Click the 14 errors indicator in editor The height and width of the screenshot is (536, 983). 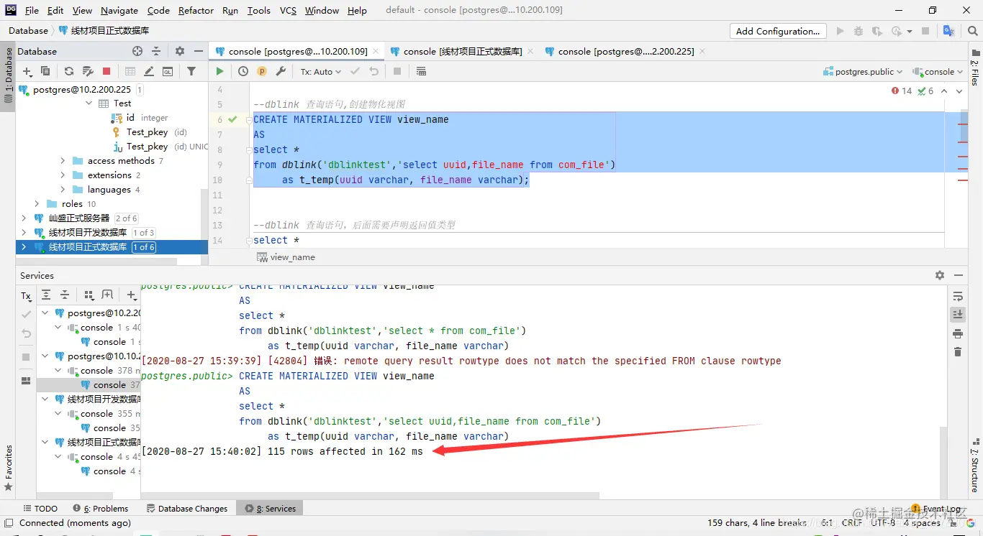click(902, 91)
